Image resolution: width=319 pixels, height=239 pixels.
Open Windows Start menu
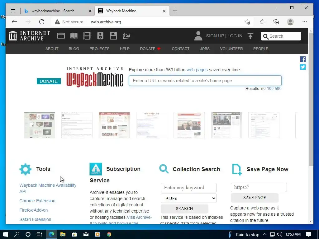(6, 234)
